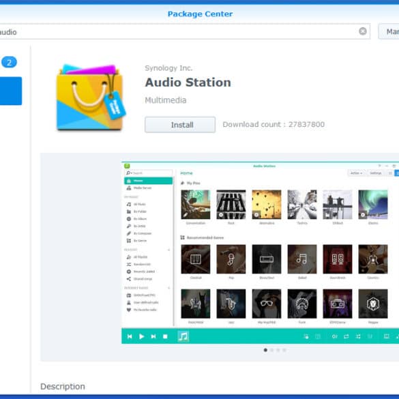
Task: Open the Jazz genre saxophone icon tile
Action: [x=231, y=304]
